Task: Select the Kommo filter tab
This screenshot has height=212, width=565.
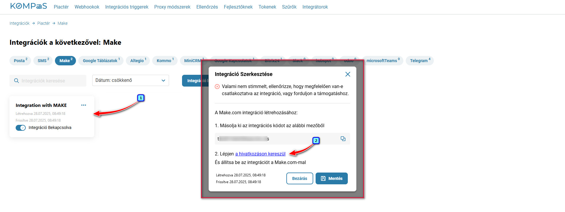Action: coord(165,61)
